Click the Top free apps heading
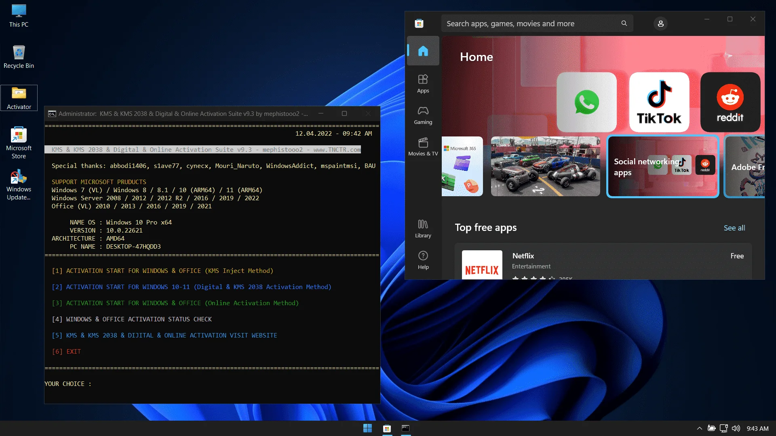This screenshot has width=776, height=436. pos(486,228)
